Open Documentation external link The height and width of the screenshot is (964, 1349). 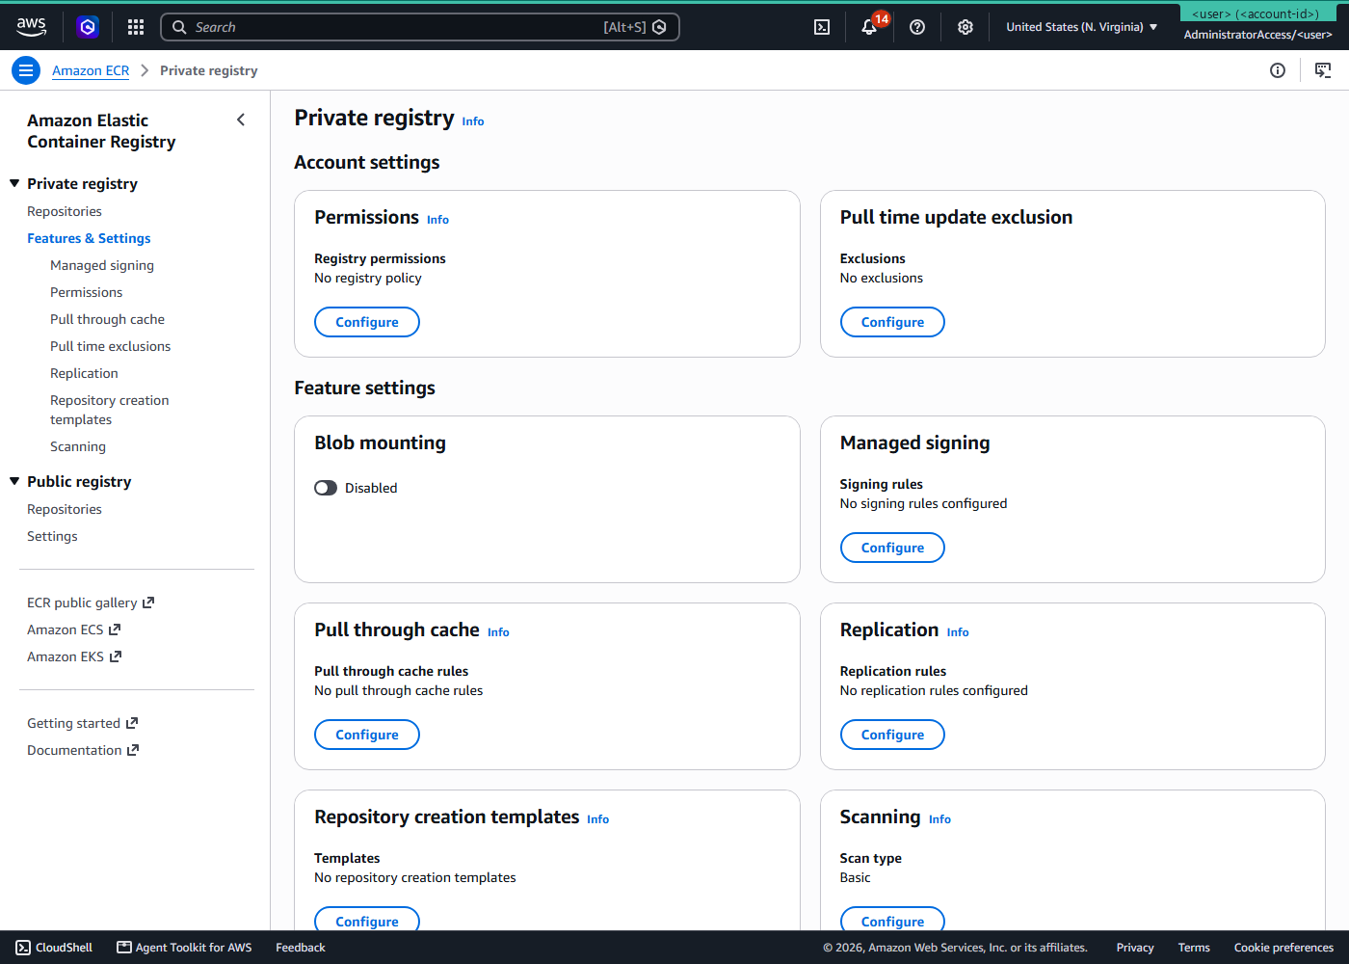83,750
